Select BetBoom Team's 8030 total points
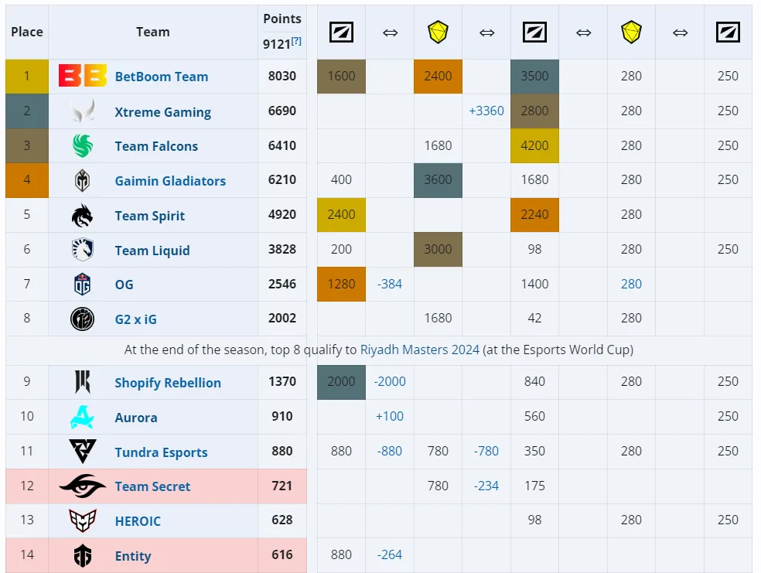The image size is (761, 573). 282,76
